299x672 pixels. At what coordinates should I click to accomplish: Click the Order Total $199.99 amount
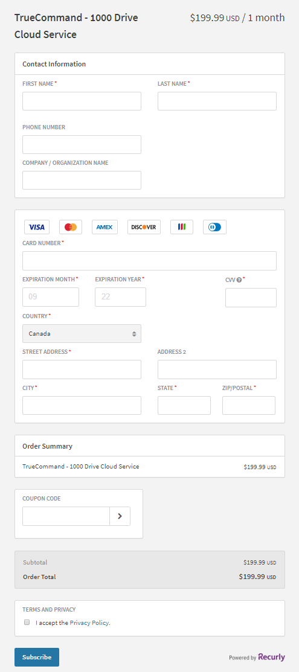coord(257,577)
